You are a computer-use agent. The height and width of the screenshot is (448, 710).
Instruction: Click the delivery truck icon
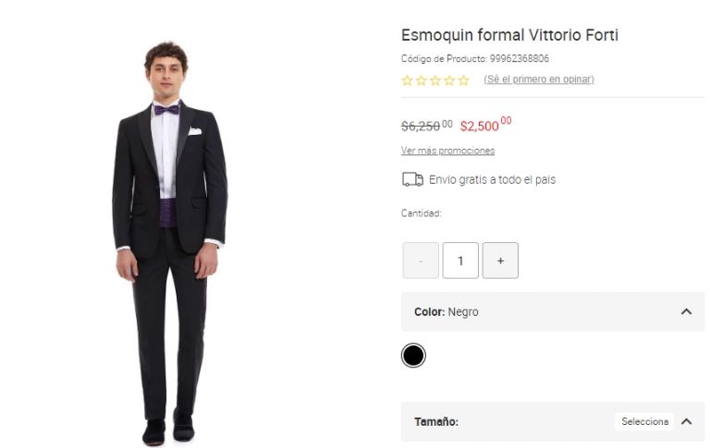(412, 179)
